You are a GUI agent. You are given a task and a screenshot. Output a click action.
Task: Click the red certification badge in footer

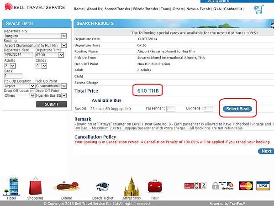195,186
